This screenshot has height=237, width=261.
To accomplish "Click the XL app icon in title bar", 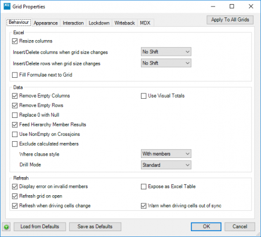I will point(7,6).
